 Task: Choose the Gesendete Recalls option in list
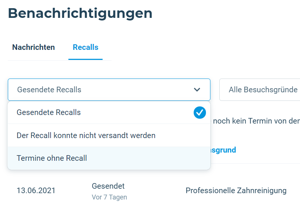(x=109, y=113)
